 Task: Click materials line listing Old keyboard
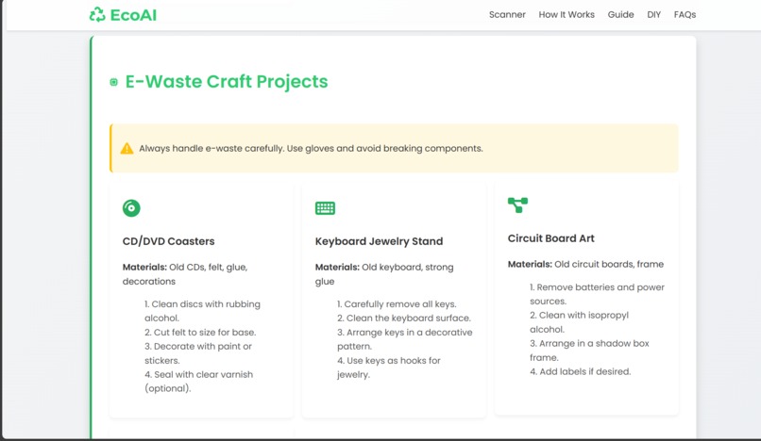[x=384, y=274]
